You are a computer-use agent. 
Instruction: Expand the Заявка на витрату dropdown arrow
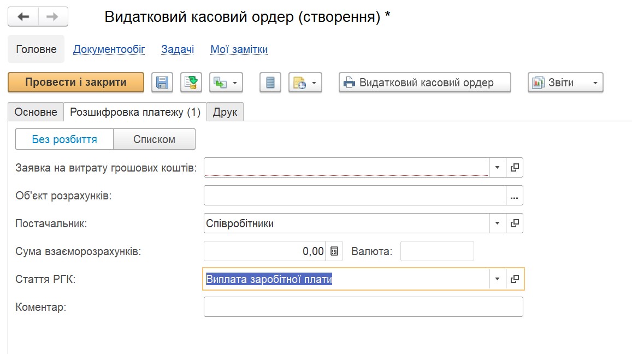coord(498,167)
